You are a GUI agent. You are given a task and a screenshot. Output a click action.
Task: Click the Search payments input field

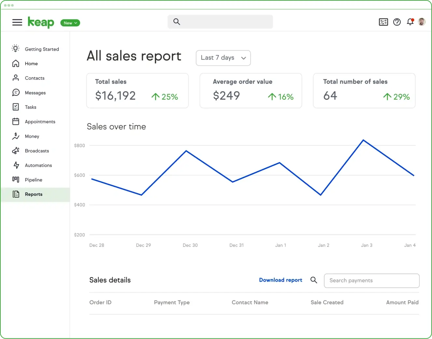point(371,281)
